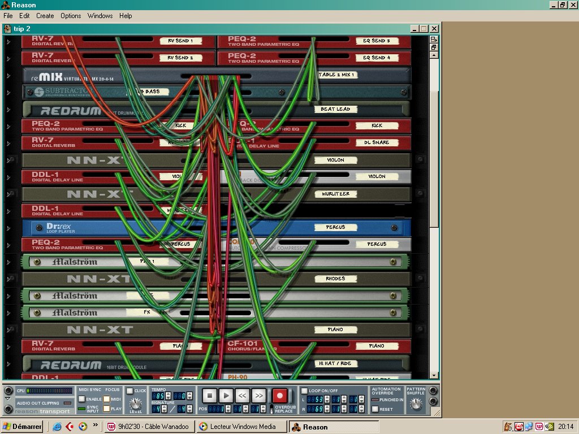
Task: Click the BEAT LEAD name label on Redrum
Action: pyautogui.click(x=335, y=109)
